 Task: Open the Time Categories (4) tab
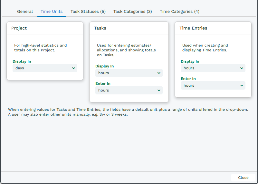(x=179, y=12)
